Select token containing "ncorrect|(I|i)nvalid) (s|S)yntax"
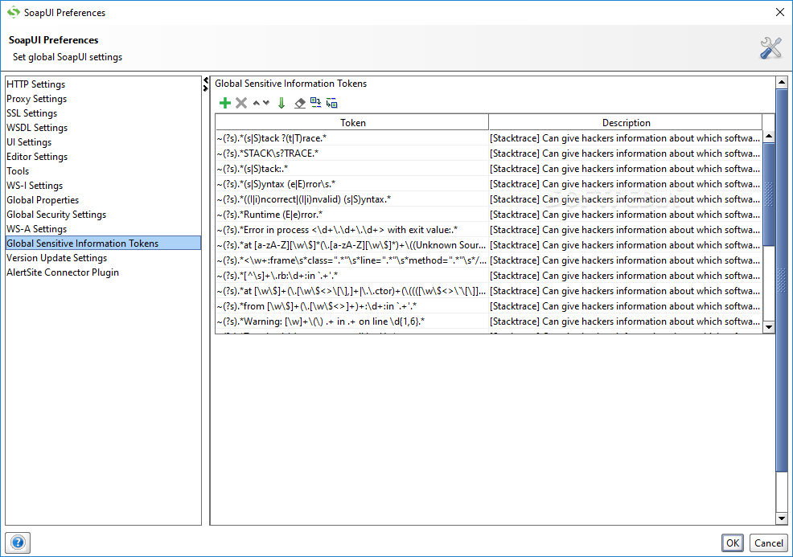 (352, 199)
